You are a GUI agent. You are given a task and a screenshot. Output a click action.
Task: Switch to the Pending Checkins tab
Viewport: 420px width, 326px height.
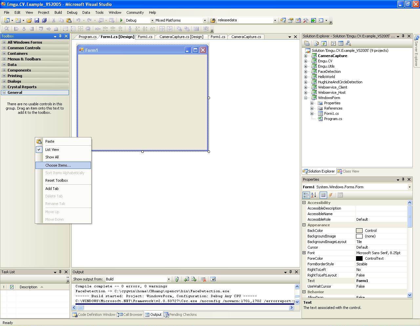pyautogui.click(x=180, y=315)
